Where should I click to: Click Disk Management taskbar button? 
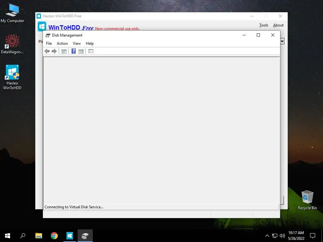pos(85,236)
